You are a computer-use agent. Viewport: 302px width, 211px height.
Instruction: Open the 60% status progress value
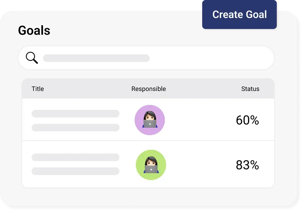[247, 120]
